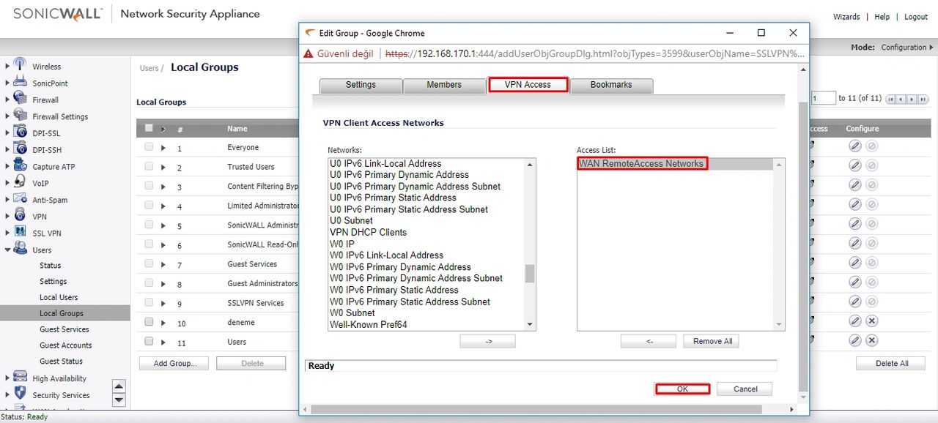938x423 pixels.
Task: Expand the Trusted Users group row
Action: (163, 168)
